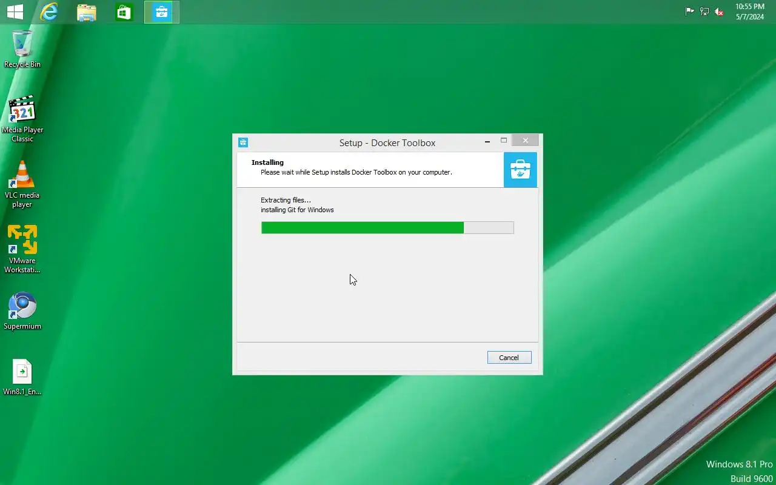776x485 pixels.
Task: Click the 'Setup - Docker Toolbox' title
Action: pyautogui.click(x=387, y=143)
